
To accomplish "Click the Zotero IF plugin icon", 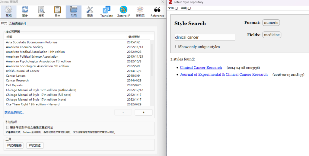I will click(123, 12).
